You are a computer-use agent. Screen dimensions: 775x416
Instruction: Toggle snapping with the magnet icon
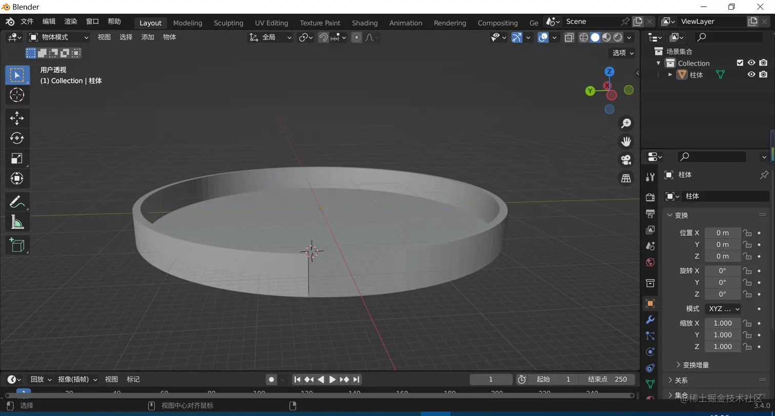323,37
